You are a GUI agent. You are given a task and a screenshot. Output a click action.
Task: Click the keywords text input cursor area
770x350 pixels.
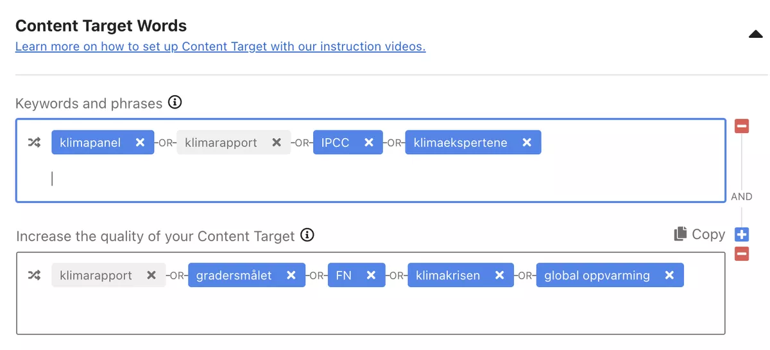coord(257,179)
